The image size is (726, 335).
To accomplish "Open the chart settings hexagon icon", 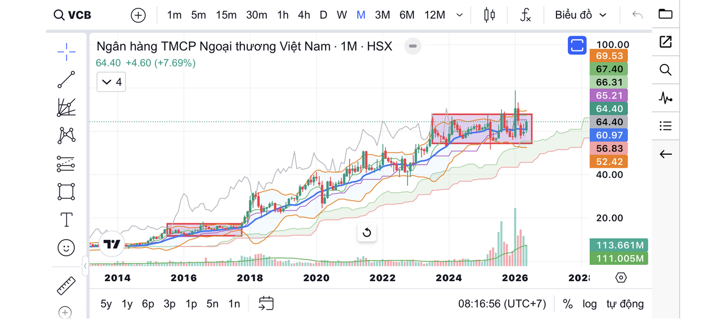I will 621,278.
